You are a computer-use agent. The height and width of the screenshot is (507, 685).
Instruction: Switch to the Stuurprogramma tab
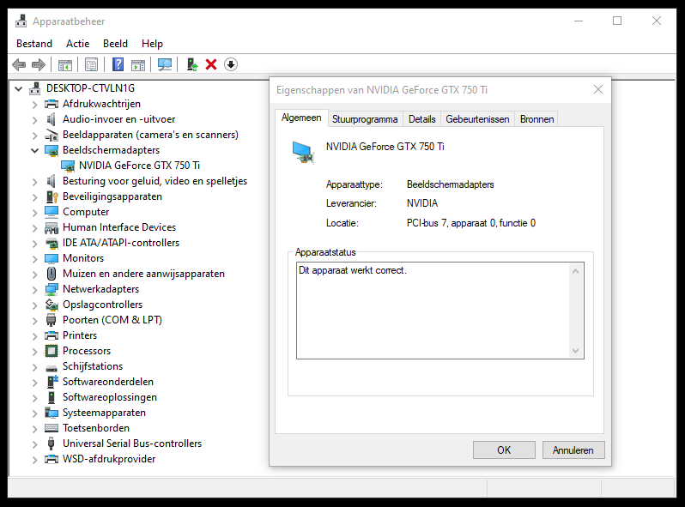365,119
